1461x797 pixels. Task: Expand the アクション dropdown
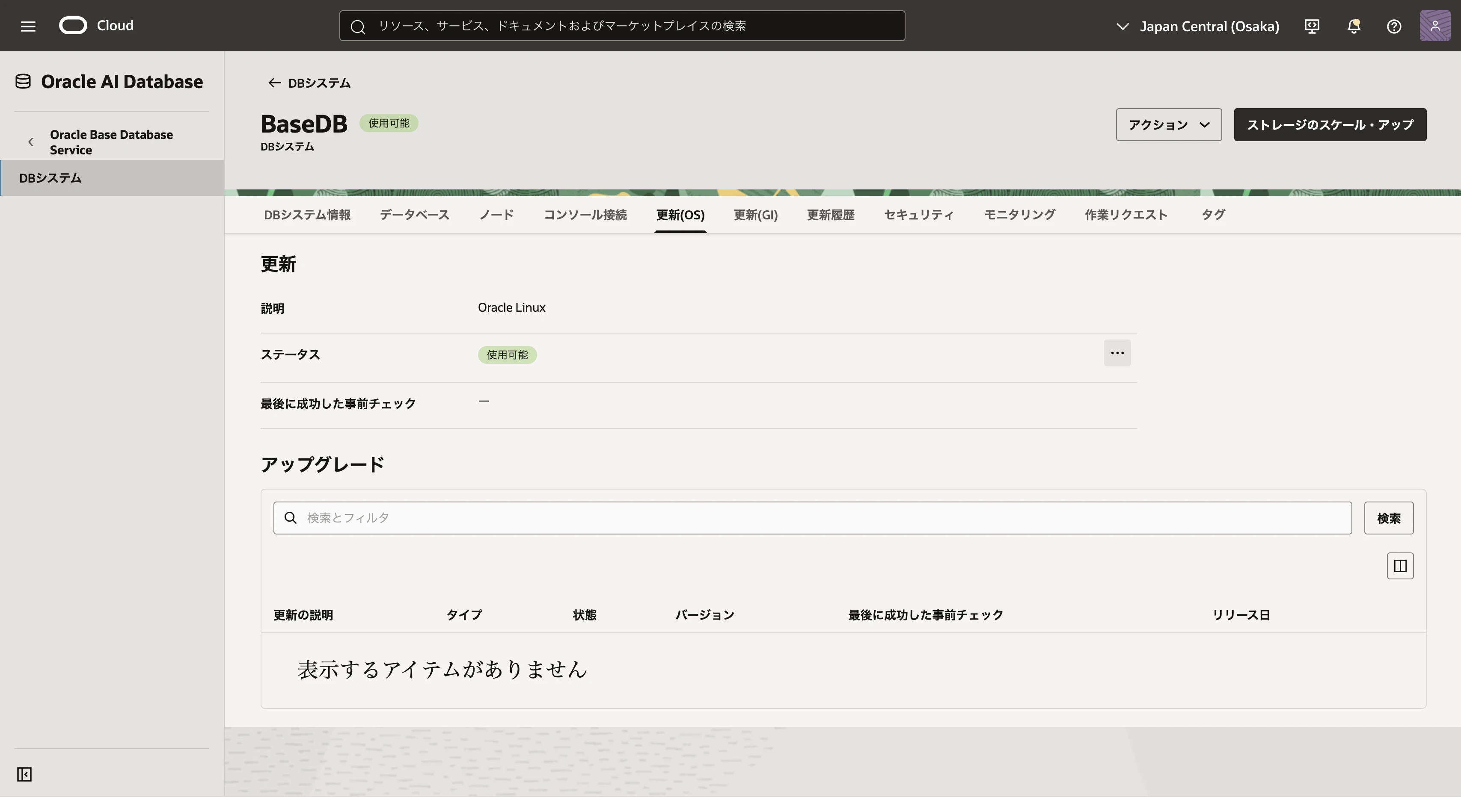pos(1169,125)
